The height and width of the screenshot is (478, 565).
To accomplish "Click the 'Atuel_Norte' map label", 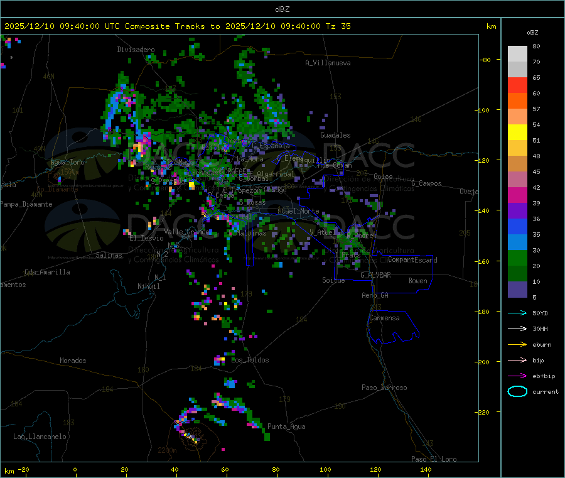I will click(298, 211).
